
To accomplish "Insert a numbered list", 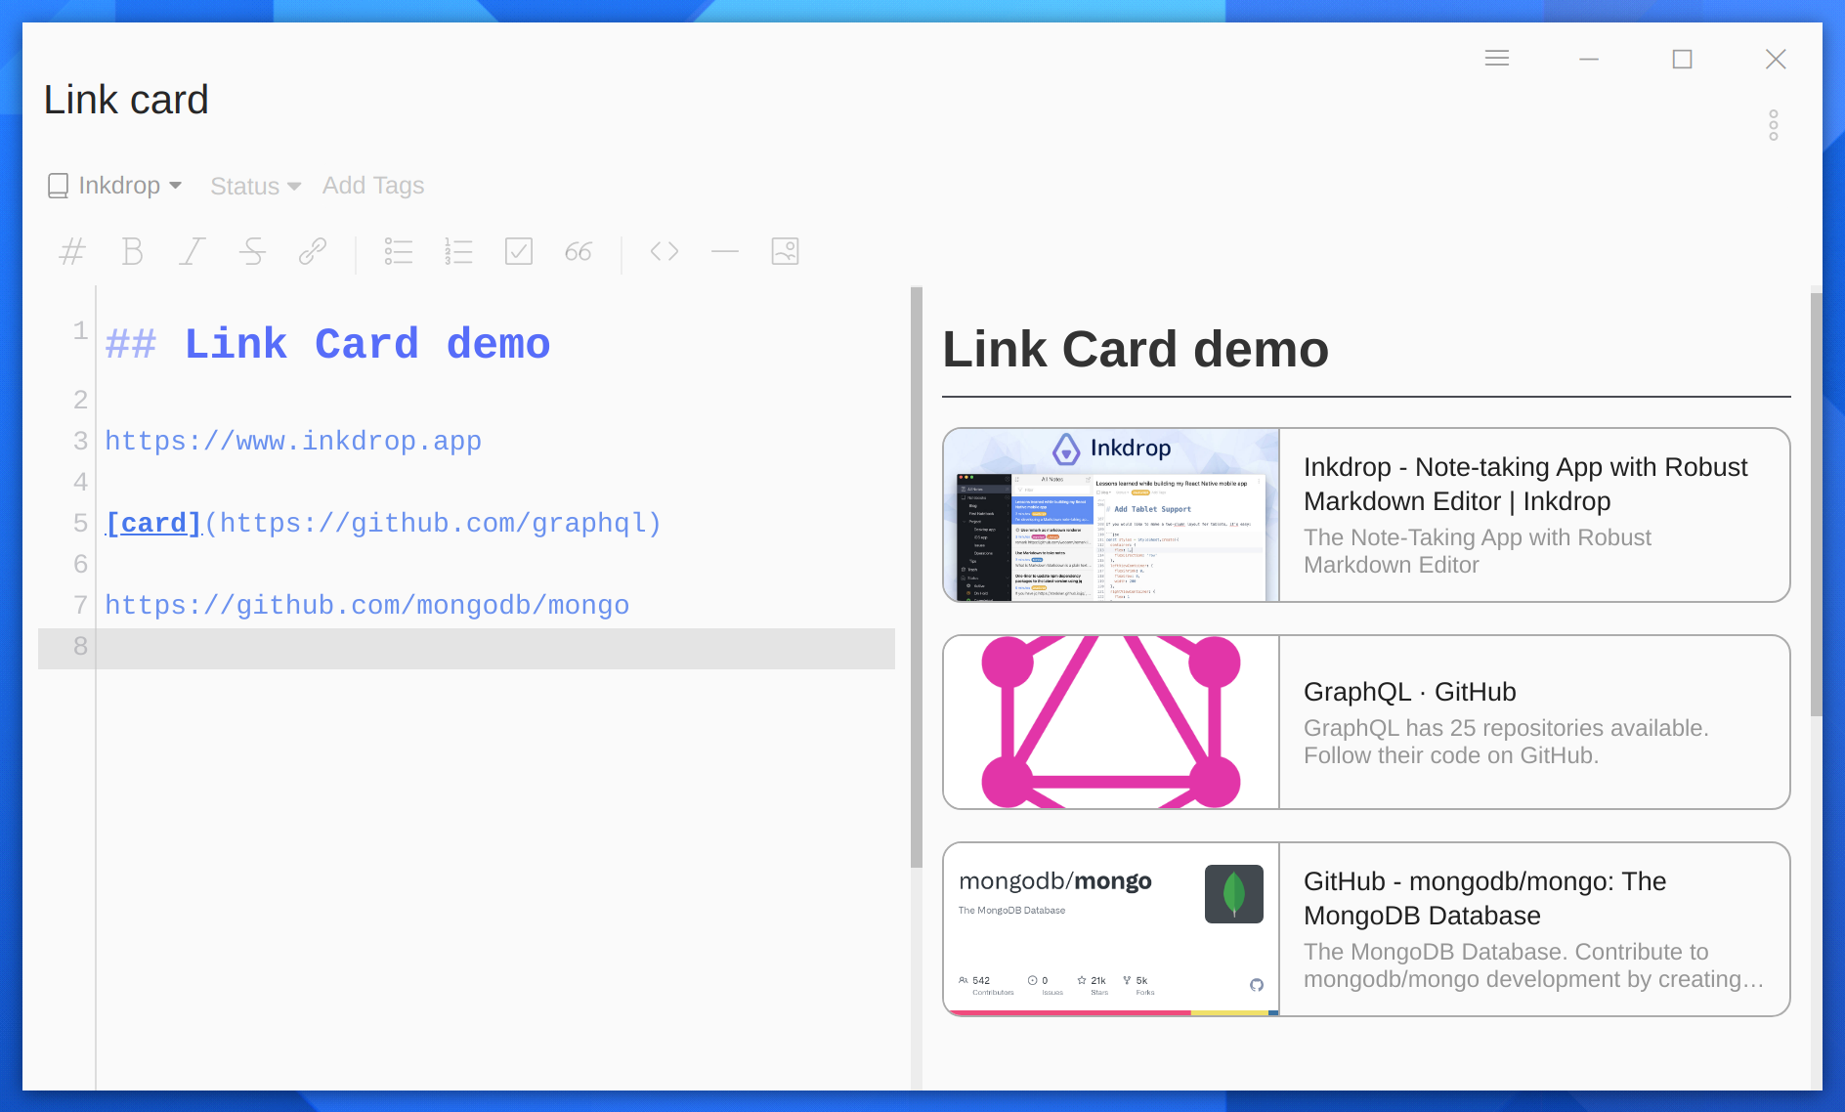I will 458,252.
